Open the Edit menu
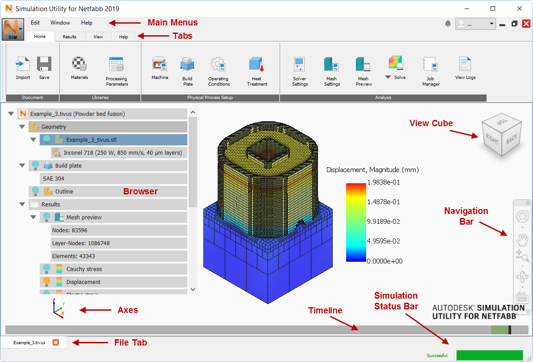This screenshot has width=533, height=362. click(35, 23)
